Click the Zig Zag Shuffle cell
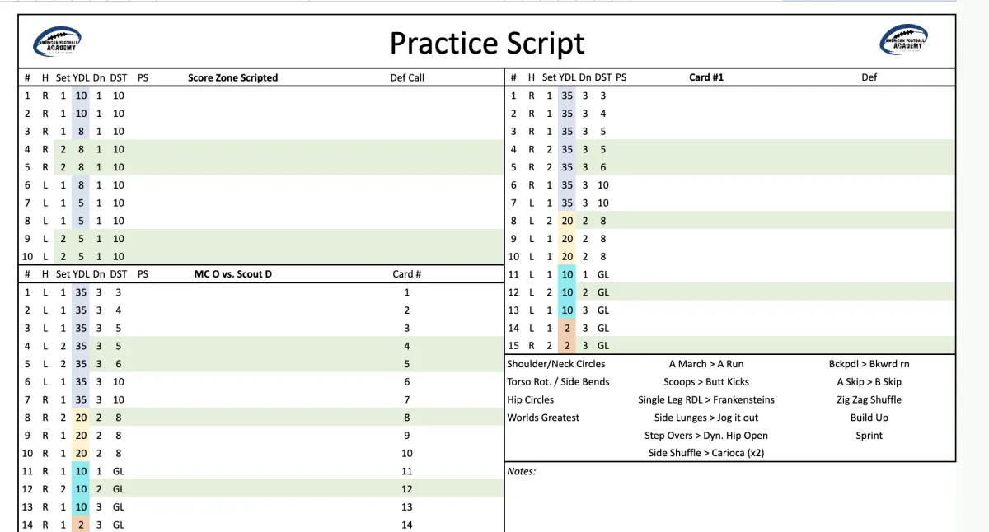 (x=869, y=400)
